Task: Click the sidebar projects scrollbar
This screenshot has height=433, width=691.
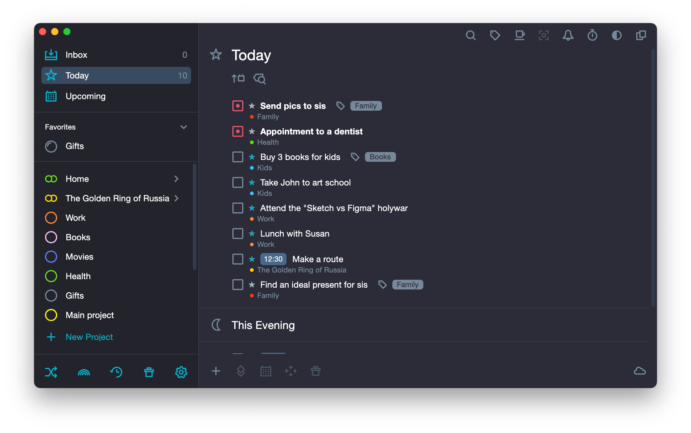Action: tap(194, 216)
